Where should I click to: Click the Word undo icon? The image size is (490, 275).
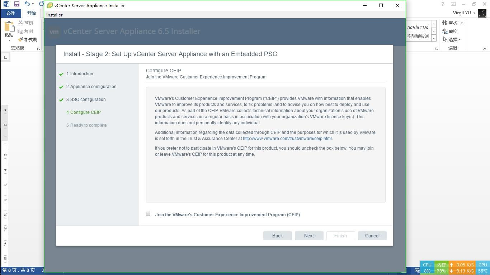[27, 4]
